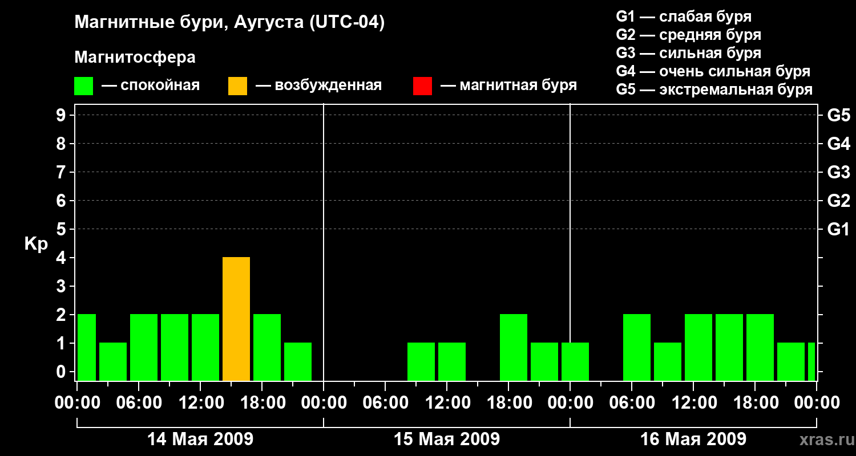Select the 18:00 green bar on 14 May

coord(267,347)
